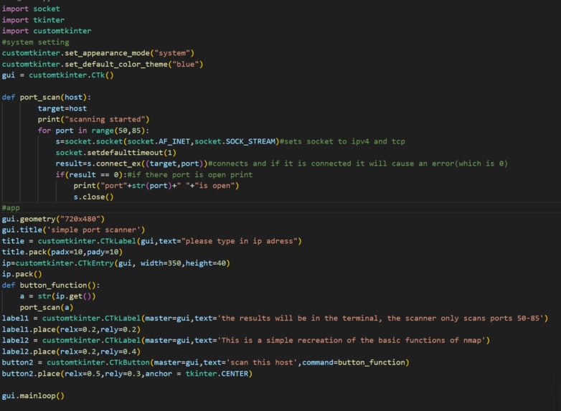Click the 'def button_function():' definition
The image size is (561, 411).
click(x=51, y=285)
